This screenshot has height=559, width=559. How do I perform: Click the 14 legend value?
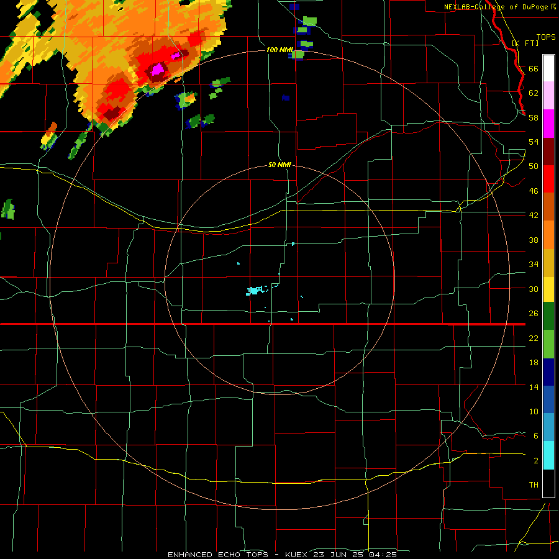point(534,387)
